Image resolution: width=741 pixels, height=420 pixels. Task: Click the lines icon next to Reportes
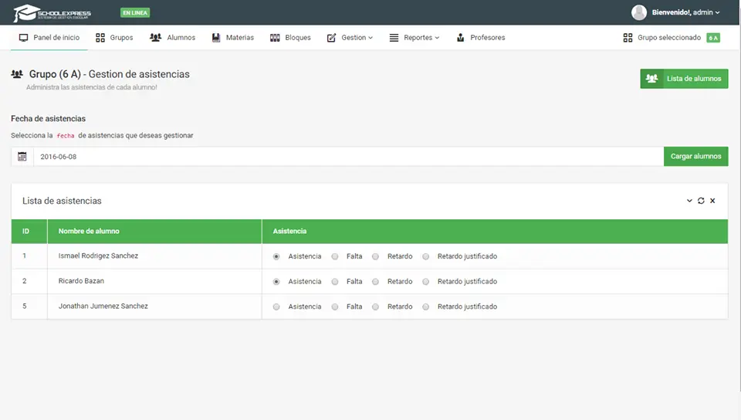pyautogui.click(x=394, y=38)
